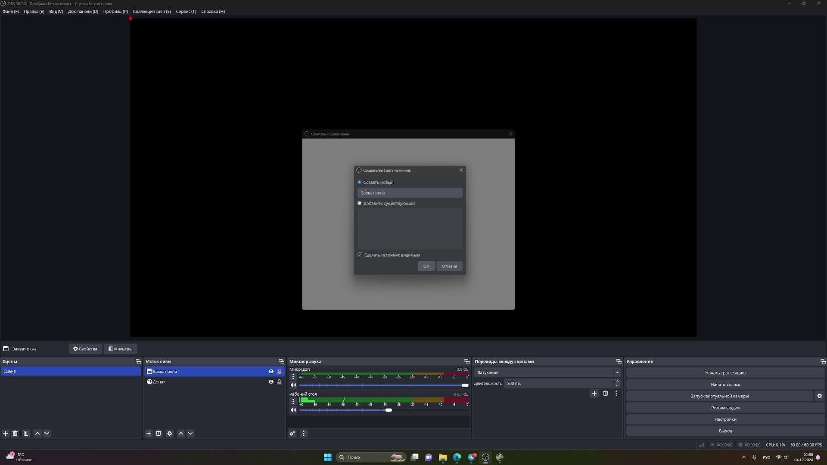Move scene up arrow in Scenes panel
This screenshot has height=465, width=827.
point(37,434)
